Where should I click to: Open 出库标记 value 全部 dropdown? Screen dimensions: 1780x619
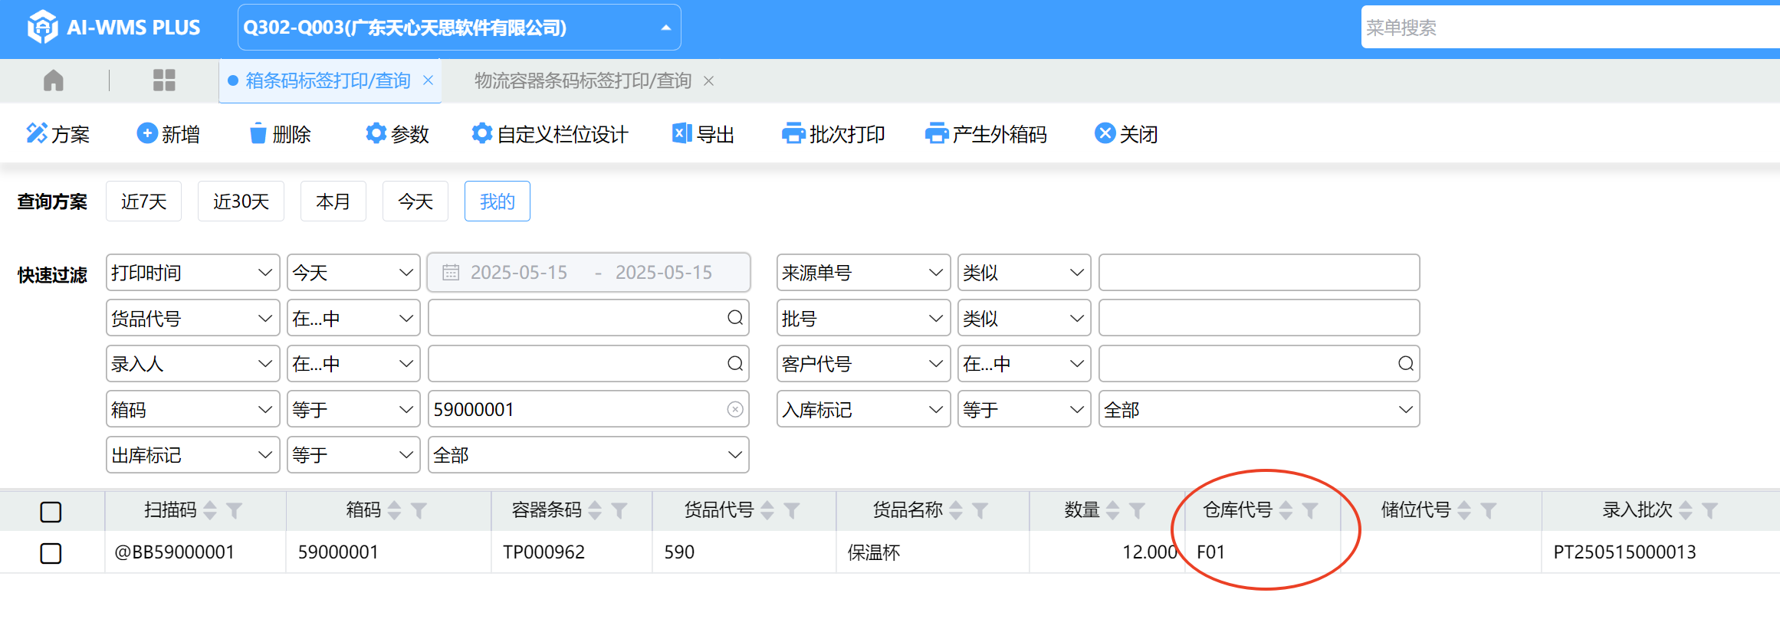[588, 455]
